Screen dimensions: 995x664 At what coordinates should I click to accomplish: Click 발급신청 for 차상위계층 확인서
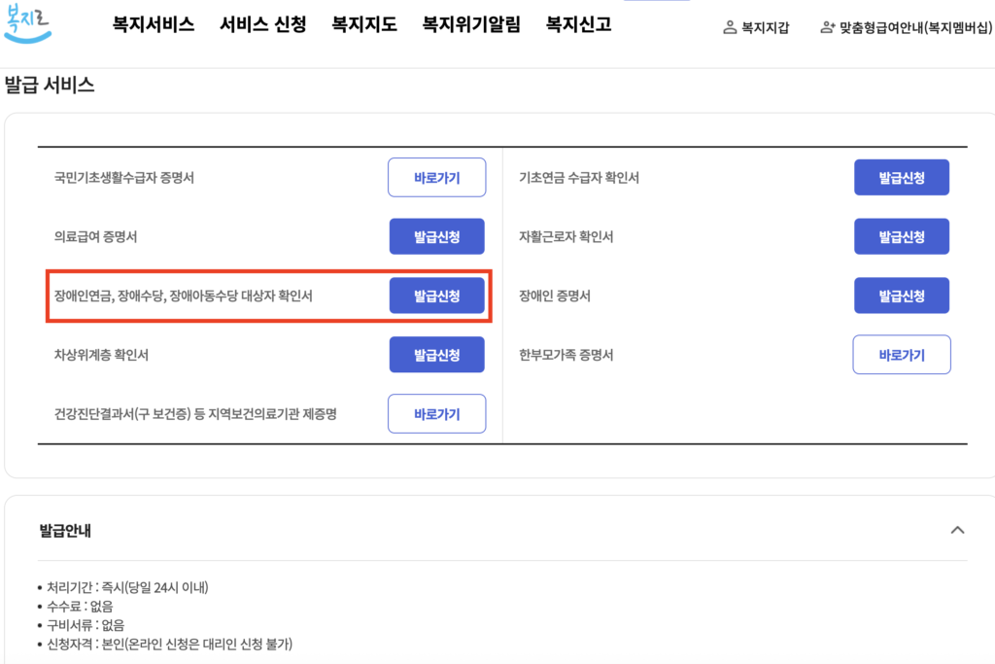[x=436, y=355]
